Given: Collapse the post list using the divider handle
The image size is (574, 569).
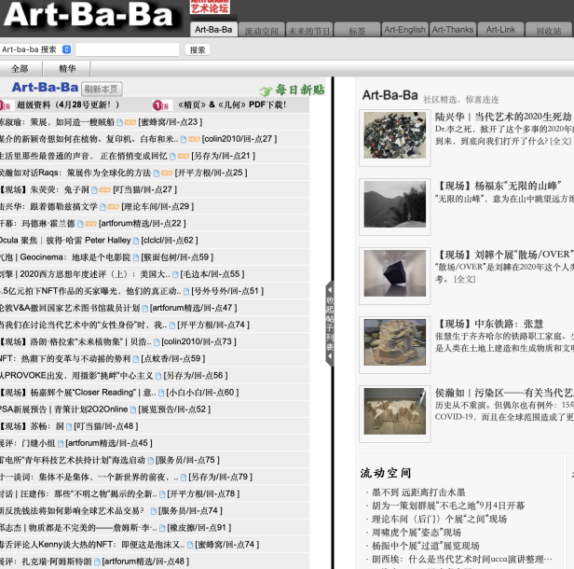Looking at the screenshot, I should (329, 322).
